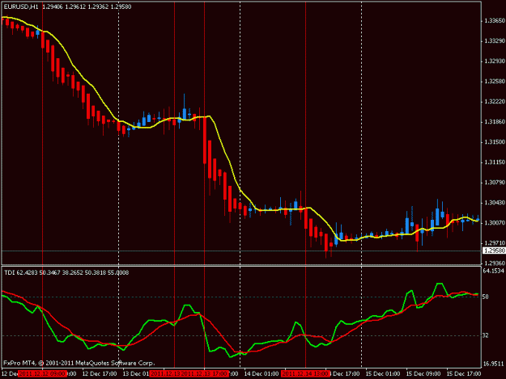Click the 1.30070 price axis label
The width and height of the screenshot is (506, 379).
495,223
